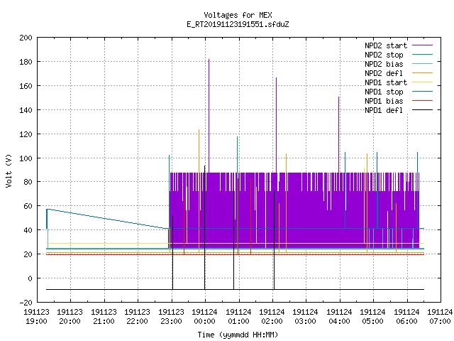This screenshot has width=454, height=341.
Task: Click the x-axis tick label 191124 01:00
Action: point(238,317)
